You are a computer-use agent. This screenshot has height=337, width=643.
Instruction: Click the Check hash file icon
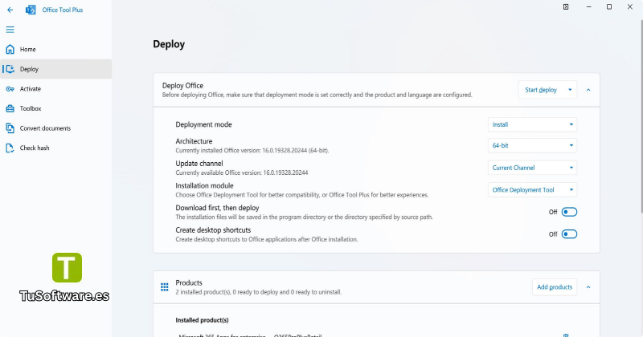(10, 148)
